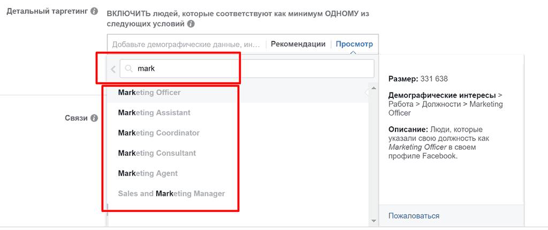Click the back chevron left of search box
Image resolution: width=548 pixels, height=230 pixels.
[x=113, y=69]
